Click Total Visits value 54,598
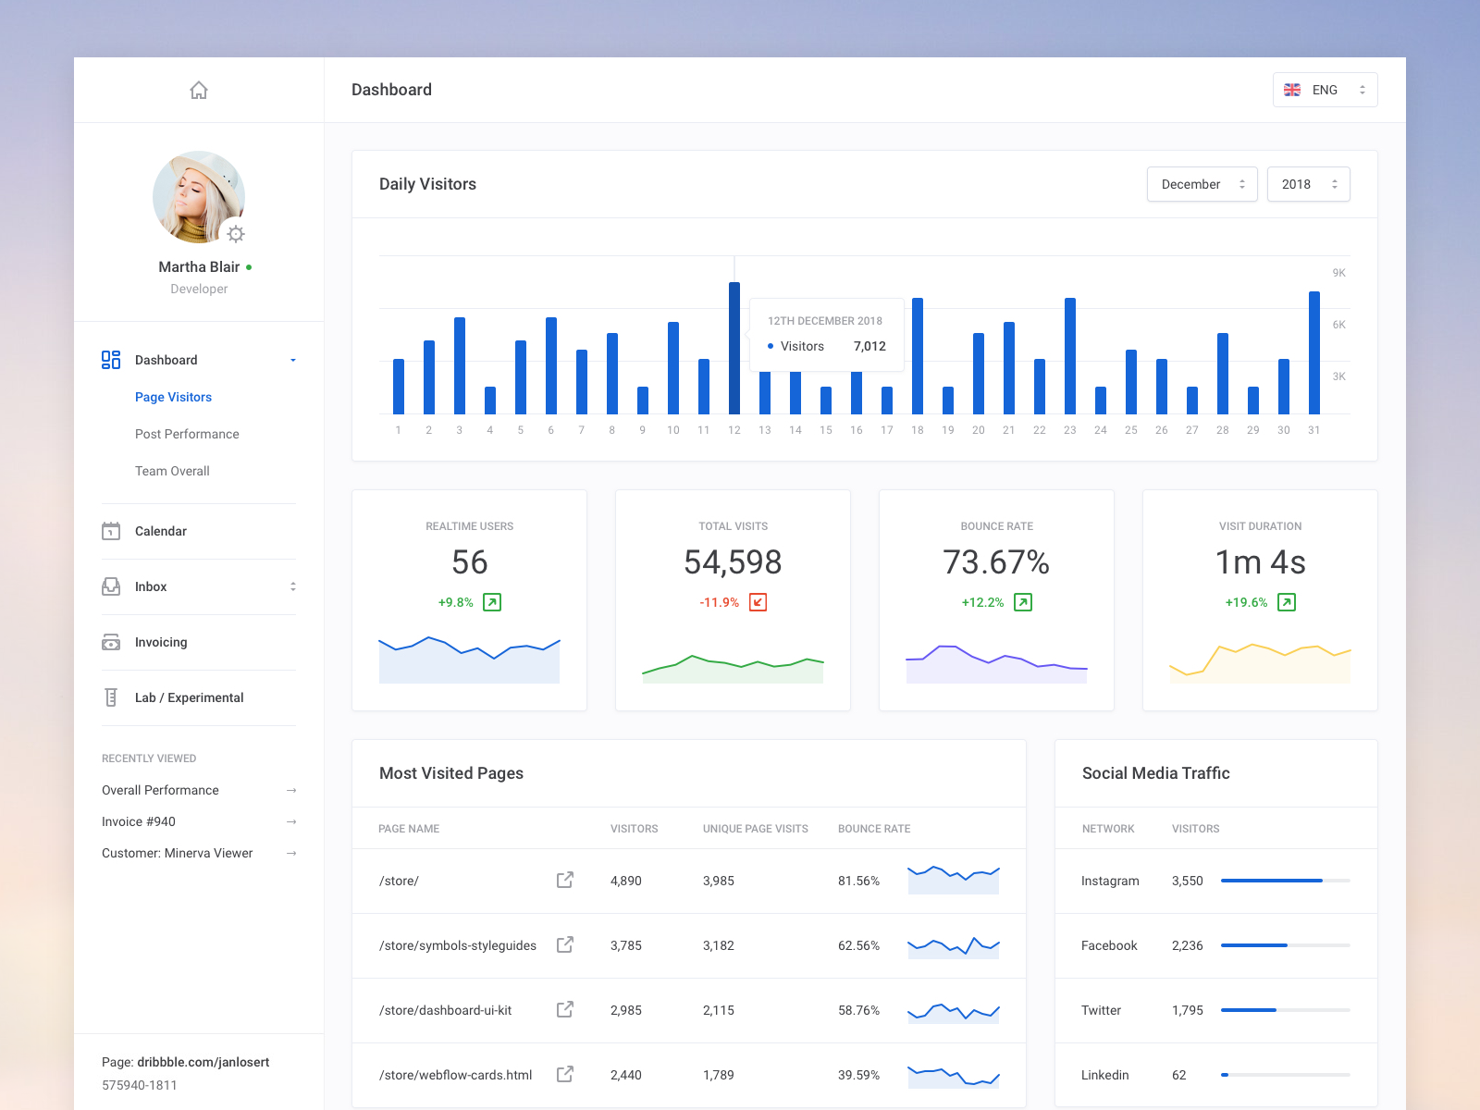 (733, 562)
